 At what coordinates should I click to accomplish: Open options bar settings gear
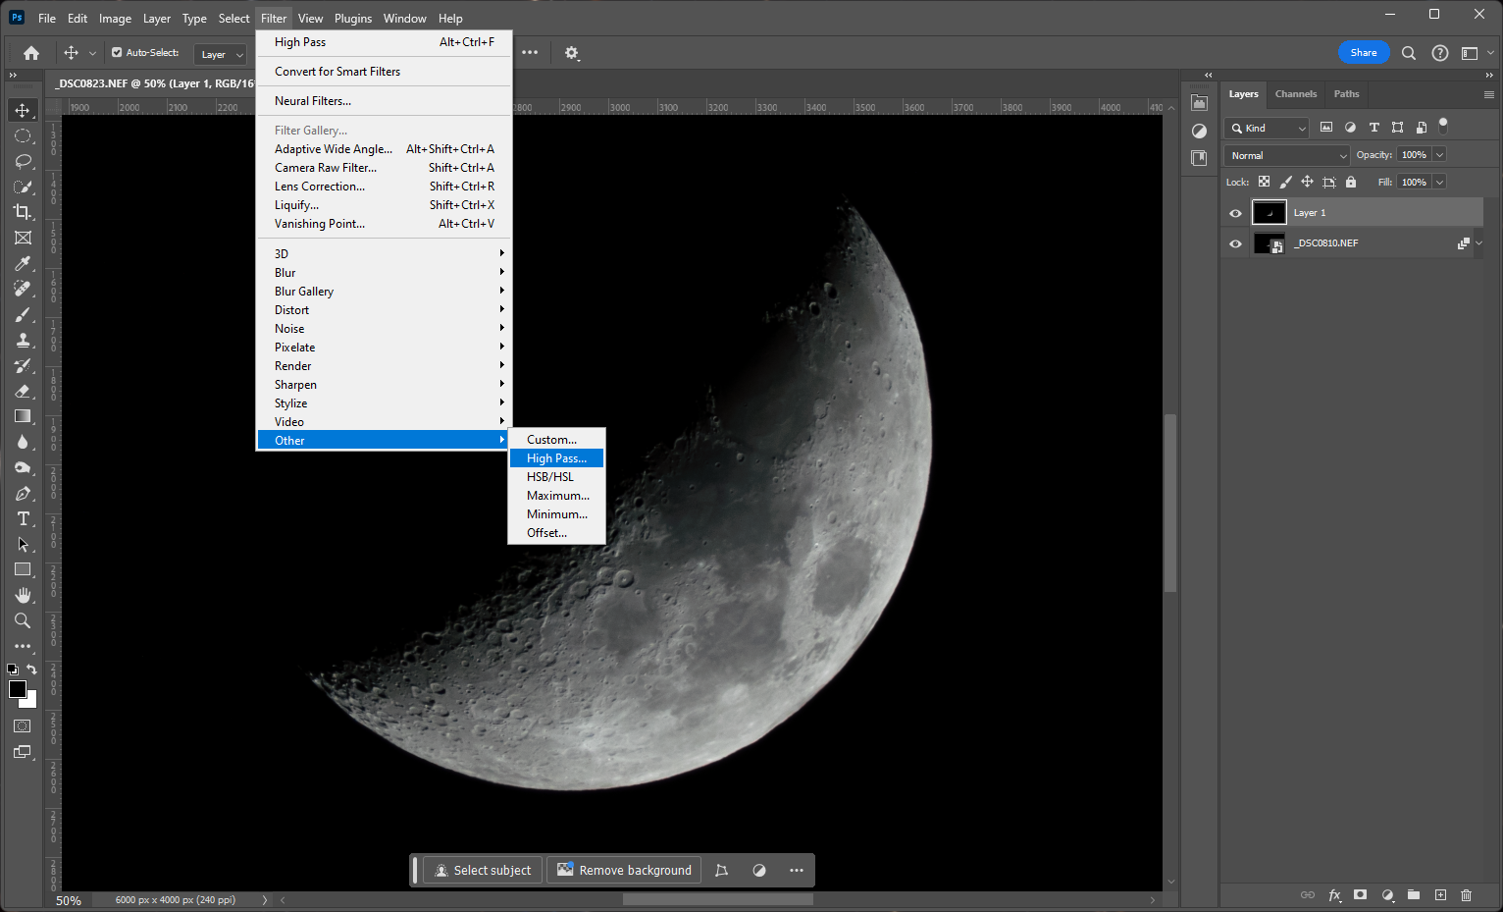point(572,53)
